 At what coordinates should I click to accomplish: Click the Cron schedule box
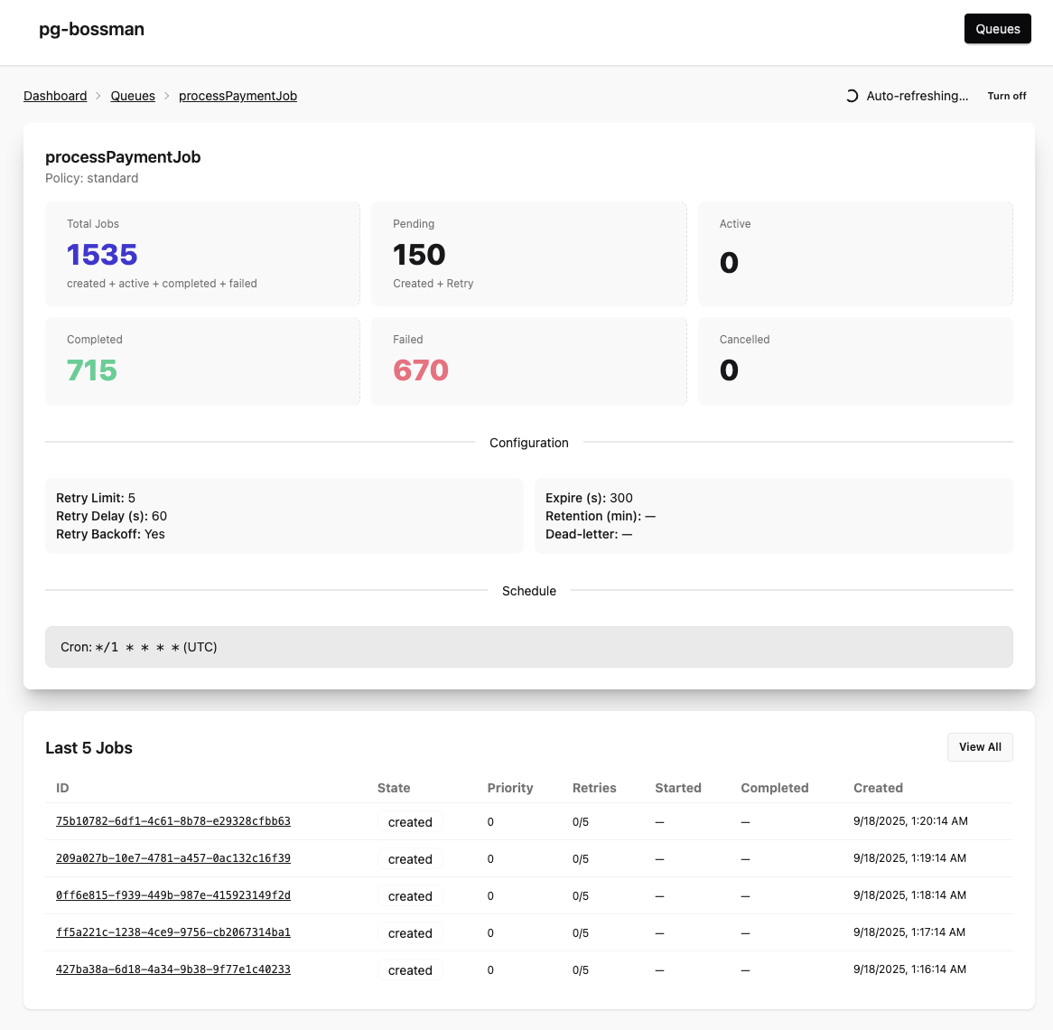[x=528, y=647]
